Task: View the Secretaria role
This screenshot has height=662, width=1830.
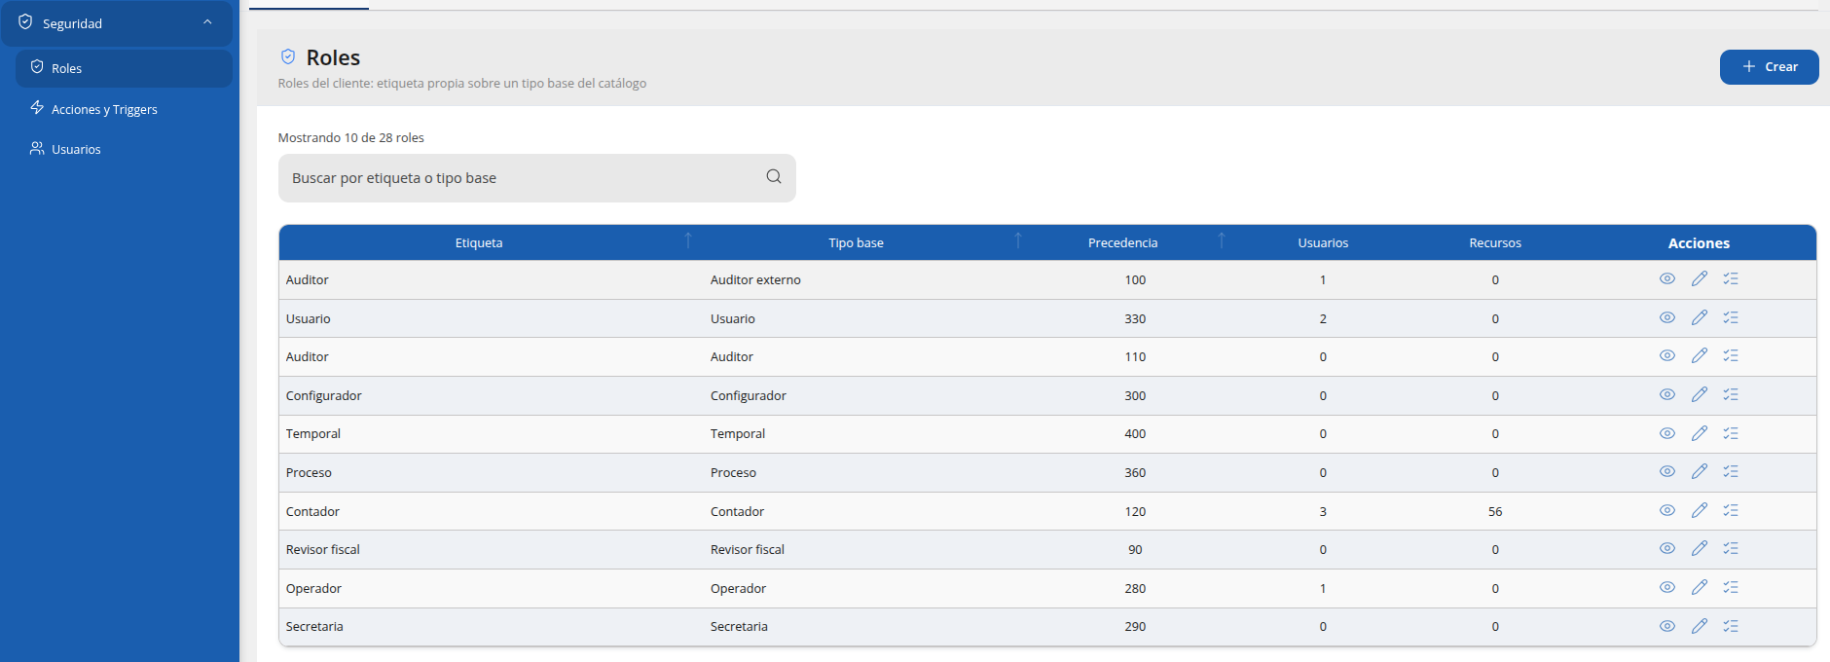Action: 1667,627
